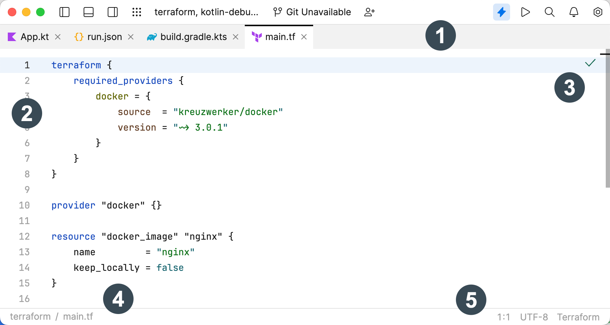Open Fleet settings via the gear icon
610x325 pixels.
coord(598,12)
